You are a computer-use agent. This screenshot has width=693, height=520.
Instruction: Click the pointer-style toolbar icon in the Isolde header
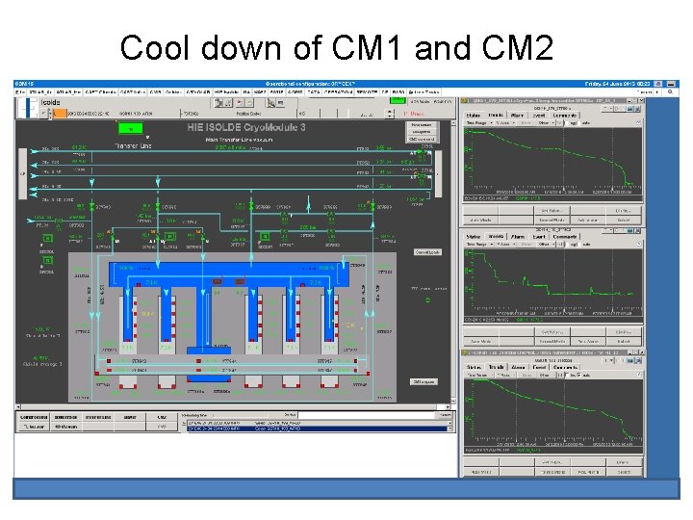point(270,103)
